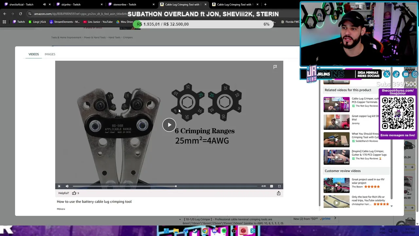Click the TikTok icon in stream overlay
The width and height of the screenshot is (419, 236).
pos(396,74)
